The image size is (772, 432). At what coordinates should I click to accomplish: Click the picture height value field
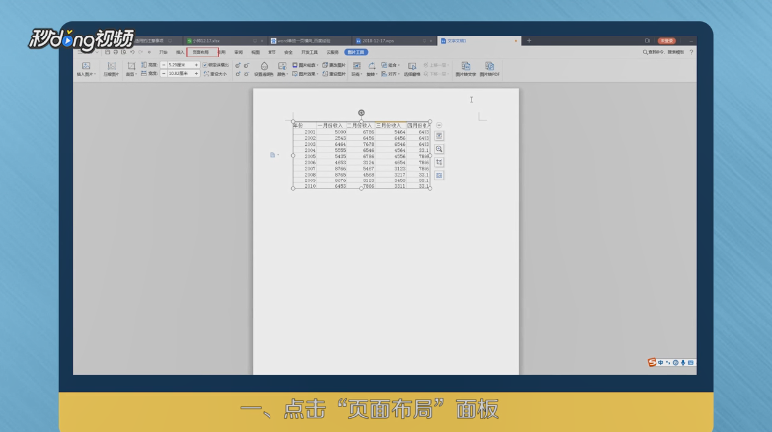[x=180, y=65]
